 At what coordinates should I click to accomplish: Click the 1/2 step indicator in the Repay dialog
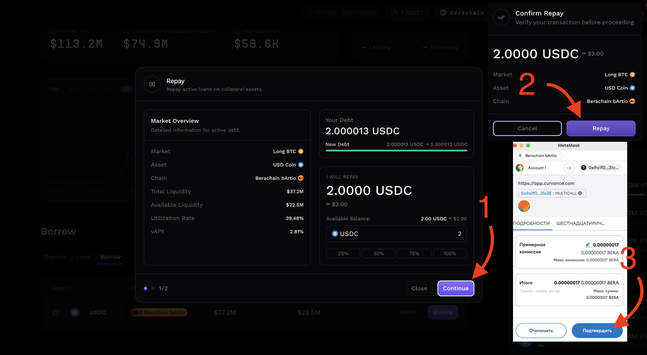[x=163, y=288]
